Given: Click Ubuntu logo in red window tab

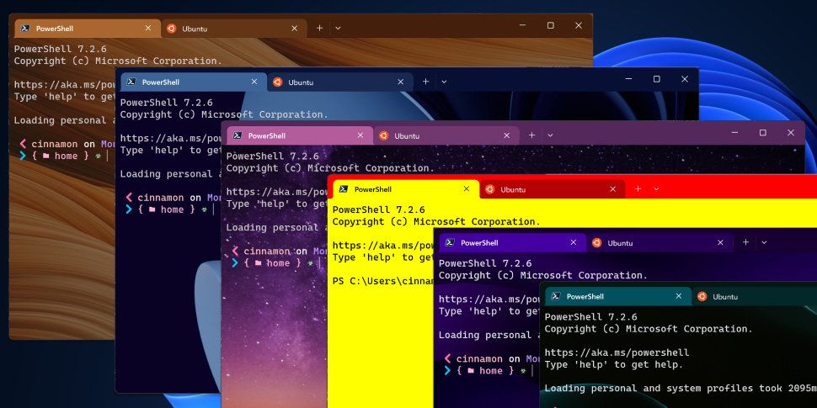Looking at the screenshot, I should point(490,189).
